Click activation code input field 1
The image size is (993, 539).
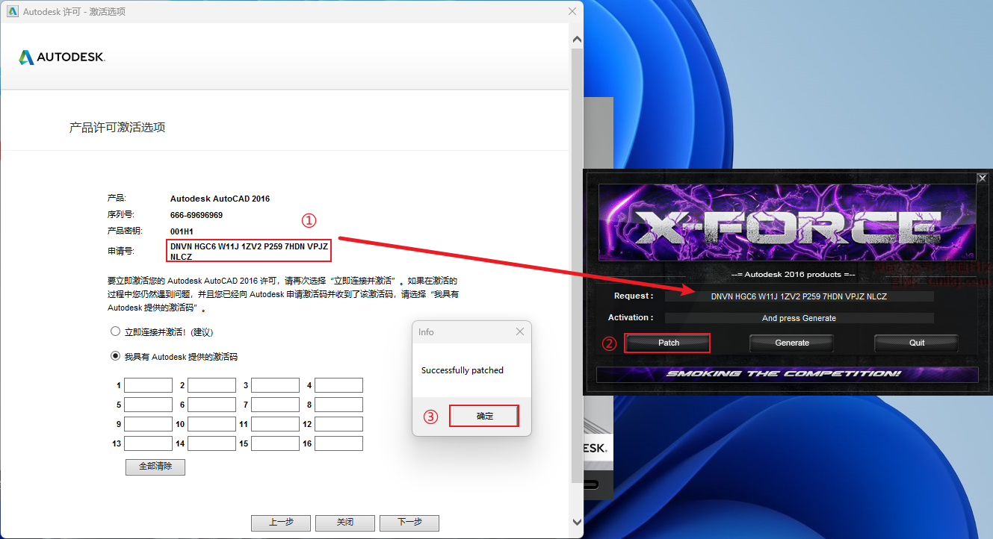pos(148,385)
